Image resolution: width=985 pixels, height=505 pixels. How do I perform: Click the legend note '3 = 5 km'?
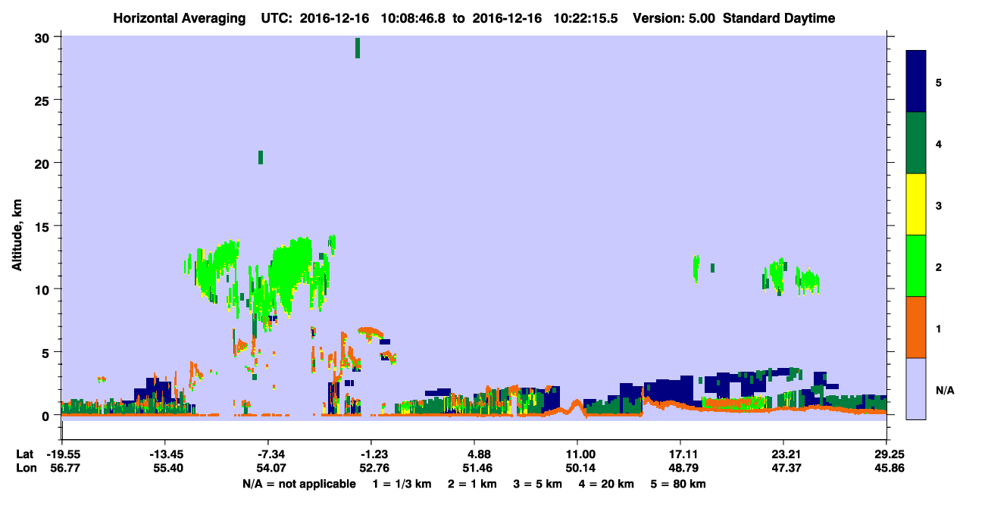coord(539,484)
